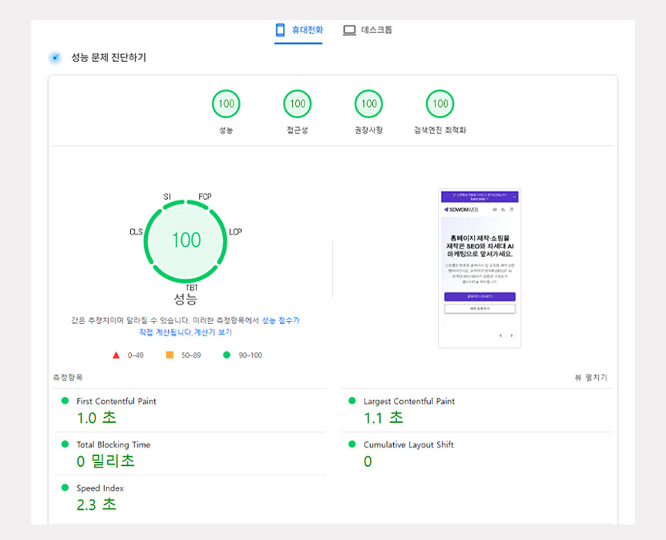Click the mobile phone icon in the tab
The image size is (666, 540).
pyautogui.click(x=280, y=30)
